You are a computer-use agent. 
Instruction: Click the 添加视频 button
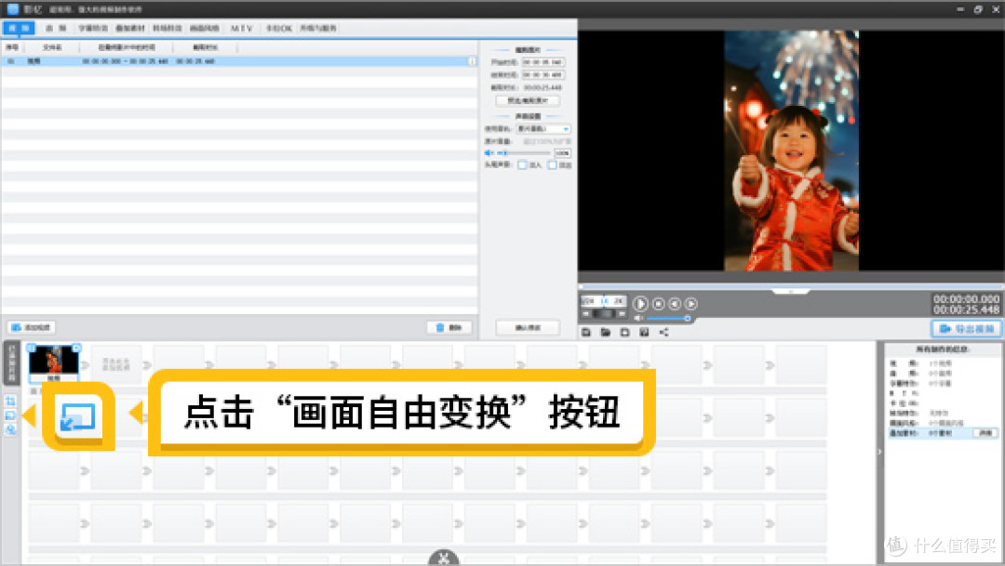pos(32,327)
